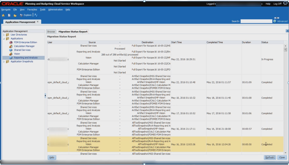The height and width of the screenshot is (165, 289).
Task: Close the Migration Status Report panel with X
Action: [287, 31]
